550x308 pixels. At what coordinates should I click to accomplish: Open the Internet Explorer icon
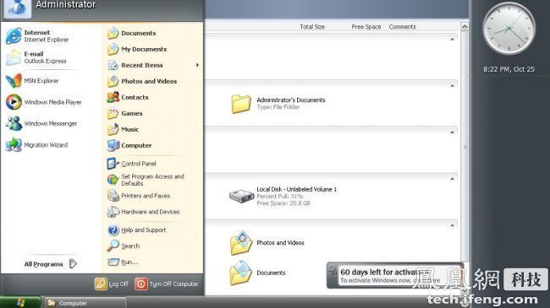[x=14, y=35]
